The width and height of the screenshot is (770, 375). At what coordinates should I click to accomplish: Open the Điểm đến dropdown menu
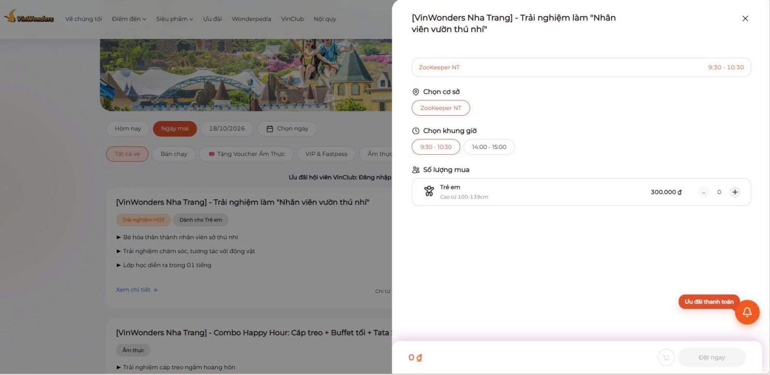(x=129, y=19)
